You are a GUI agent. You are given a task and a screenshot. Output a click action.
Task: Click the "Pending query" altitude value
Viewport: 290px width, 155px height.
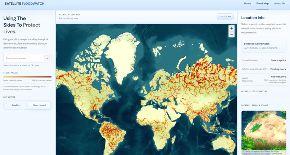(278, 69)
